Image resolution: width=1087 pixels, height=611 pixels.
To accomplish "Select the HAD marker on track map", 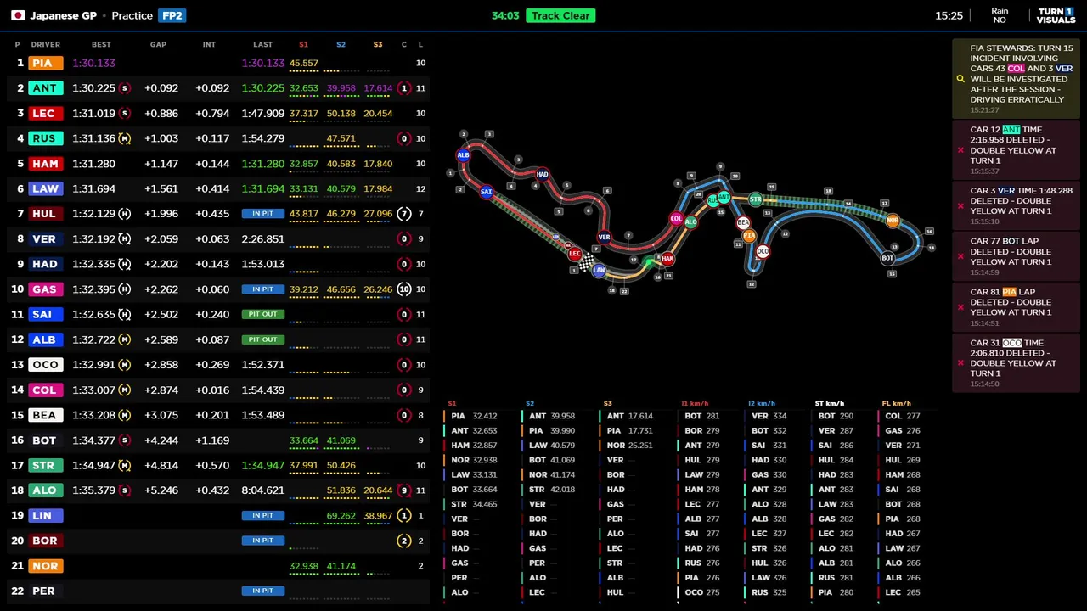I will pyautogui.click(x=542, y=175).
